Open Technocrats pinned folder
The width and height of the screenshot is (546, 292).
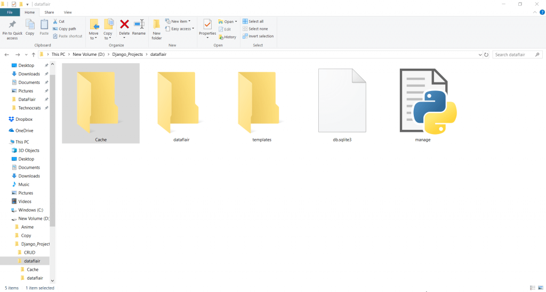tap(26, 108)
